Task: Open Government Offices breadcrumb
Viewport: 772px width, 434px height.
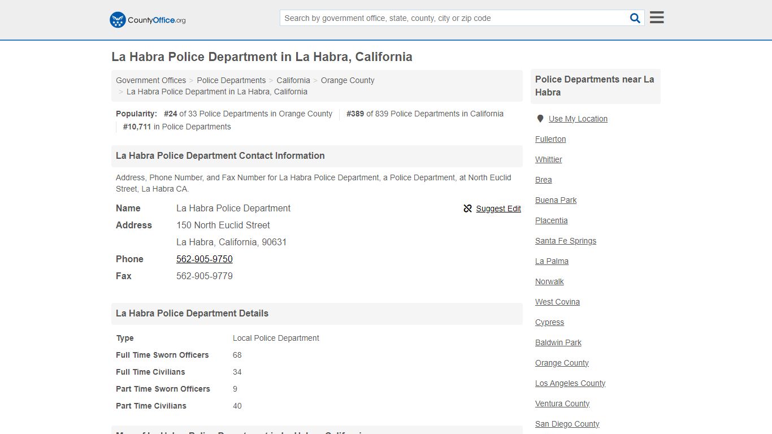Action: [x=151, y=80]
